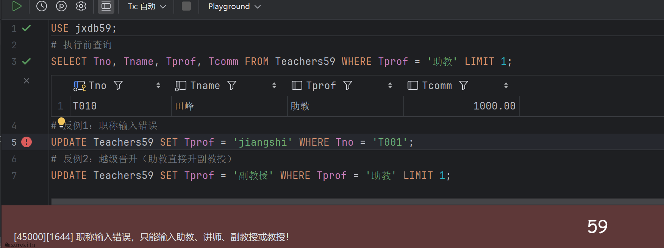Filter the Tcomm column
664x248 pixels.
tap(464, 86)
